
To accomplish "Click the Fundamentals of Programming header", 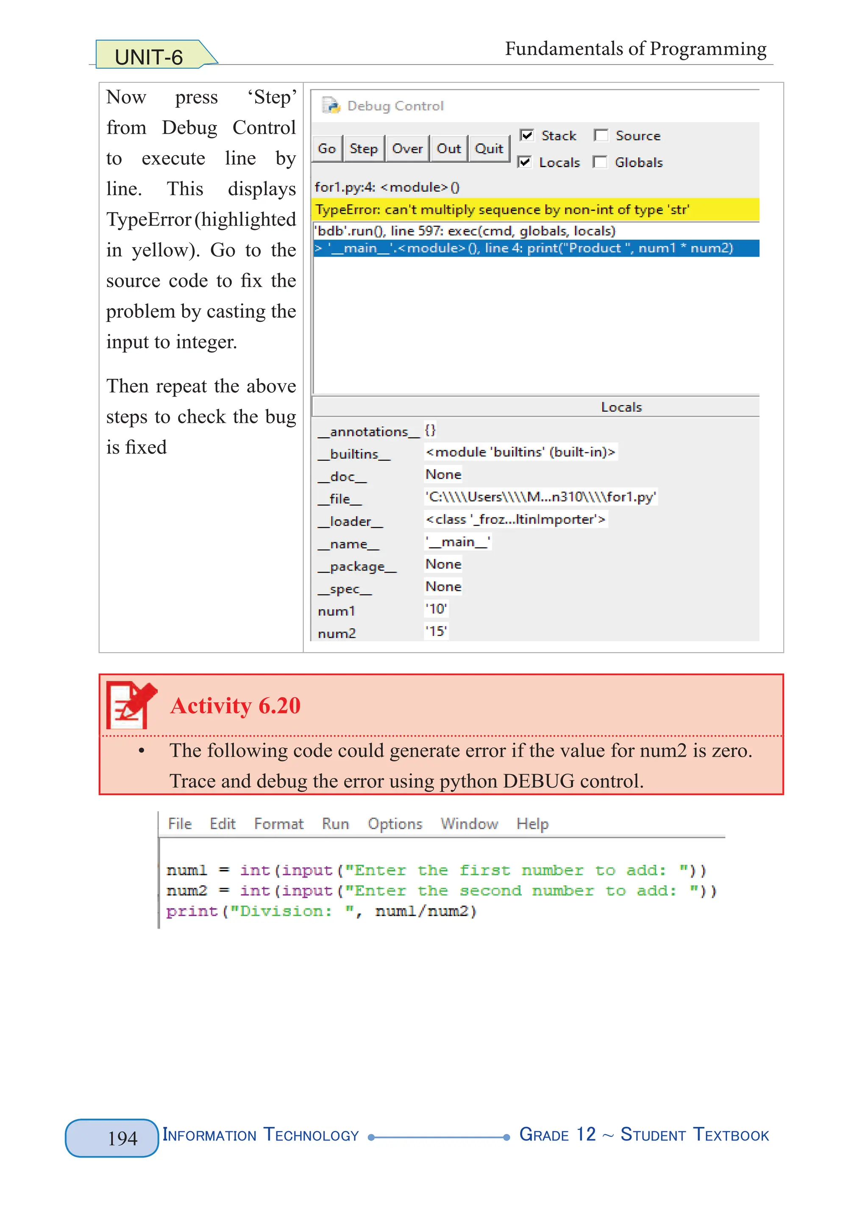I will 635,49.
